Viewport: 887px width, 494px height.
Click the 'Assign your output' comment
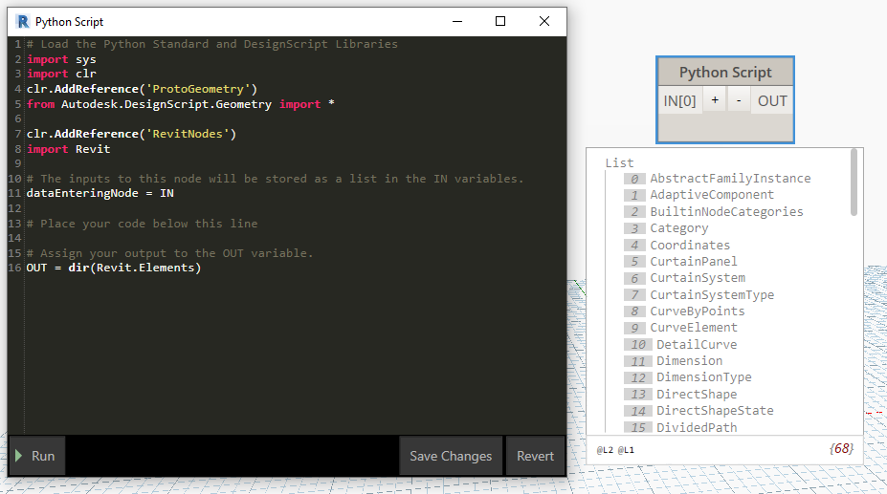[x=169, y=253]
